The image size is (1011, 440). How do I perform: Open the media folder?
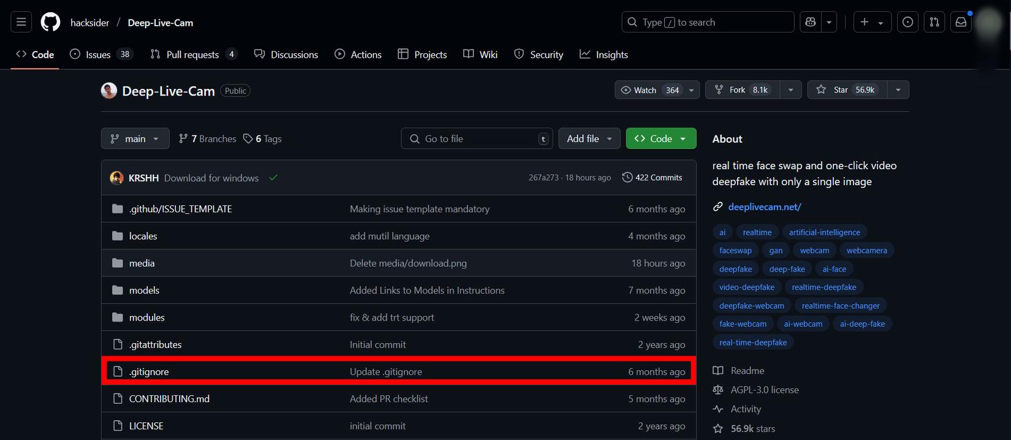(142, 263)
